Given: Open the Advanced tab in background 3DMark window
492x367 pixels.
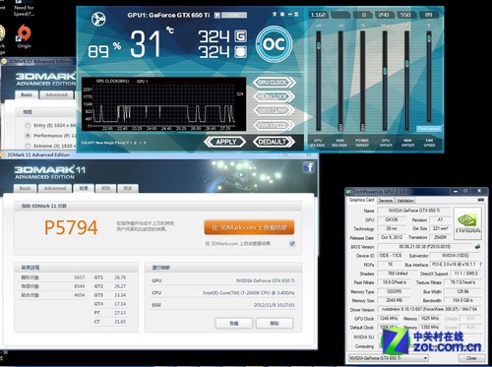Looking at the screenshot, I should 56,94.
